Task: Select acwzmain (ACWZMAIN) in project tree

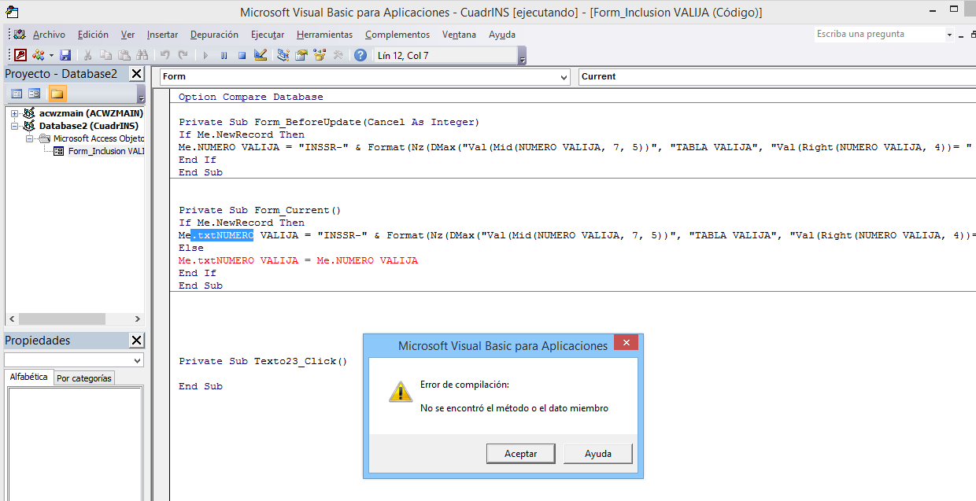Action: [x=91, y=113]
